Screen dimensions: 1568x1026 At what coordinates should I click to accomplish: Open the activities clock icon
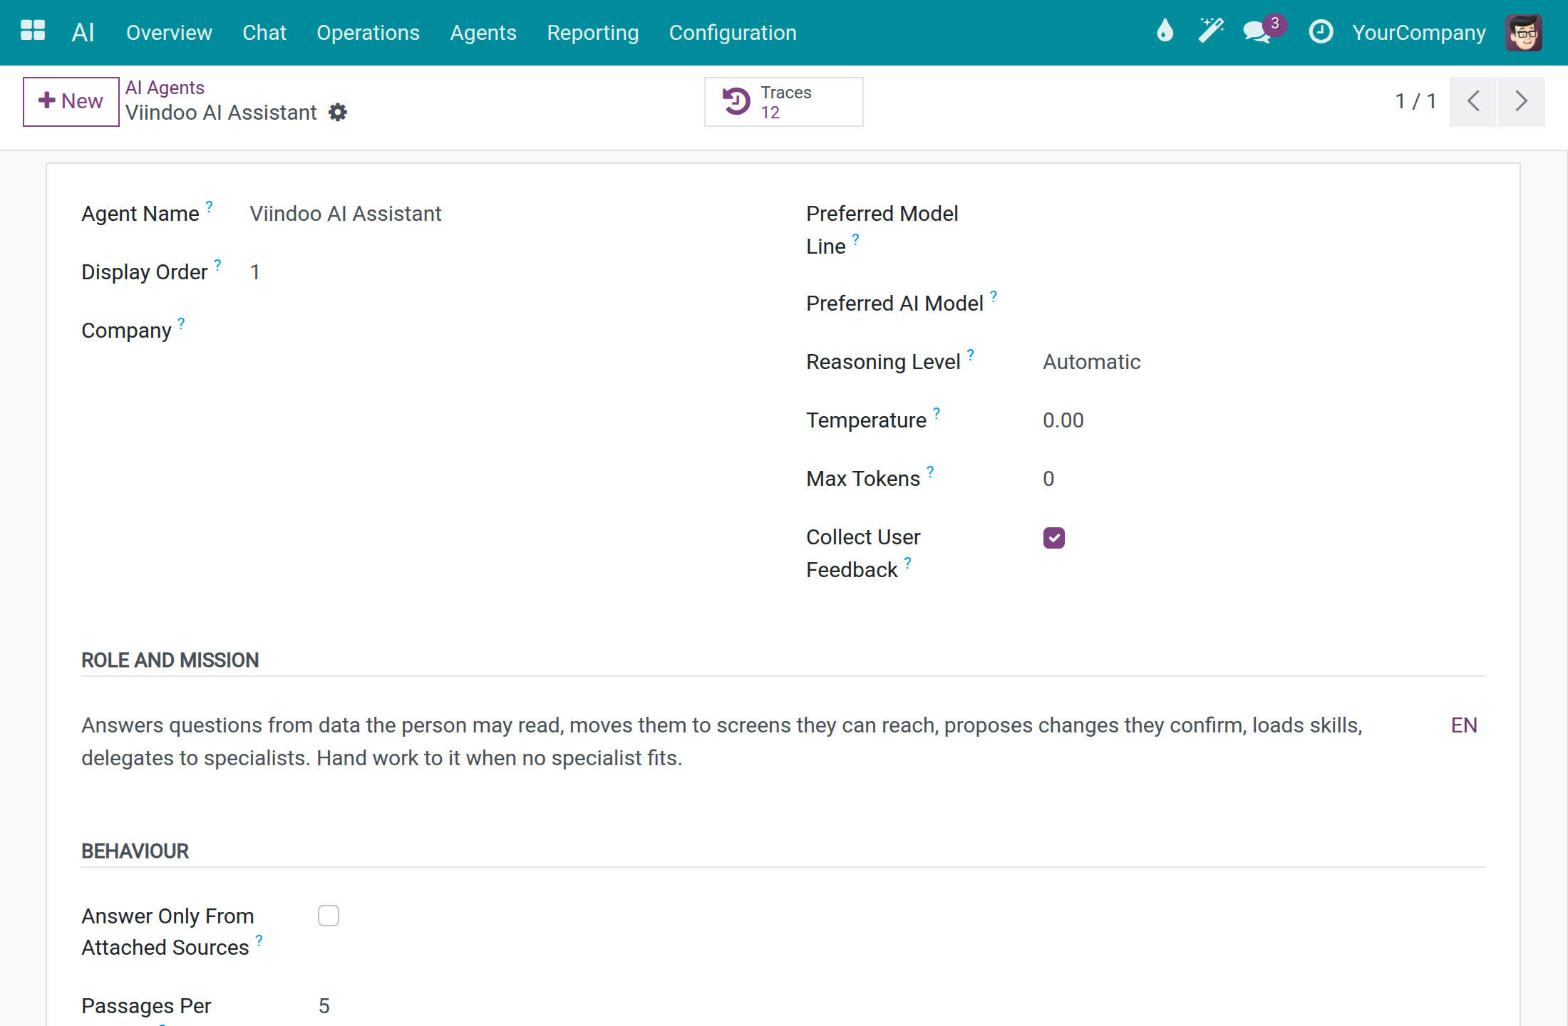coord(1321,31)
